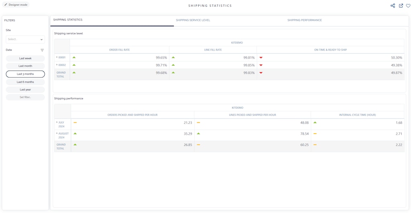
Task: Click green up arrow for August orders picked
Action: (75, 134)
